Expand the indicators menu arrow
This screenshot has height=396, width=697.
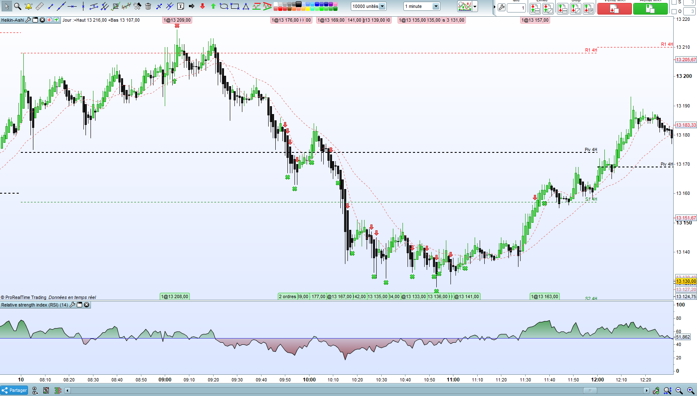[475, 7]
